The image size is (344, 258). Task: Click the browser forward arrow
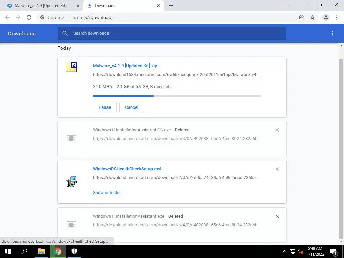tap(18, 17)
